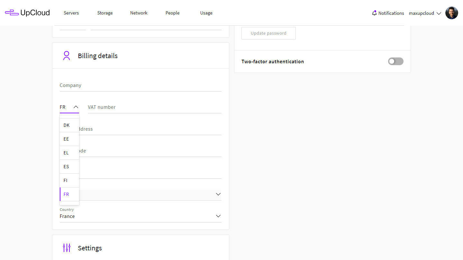Image resolution: width=463 pixels, height=260 pixels.
Task: Click the UpCloud logo icon
Action: click(12, 13)
